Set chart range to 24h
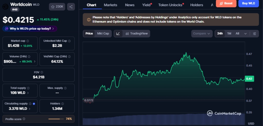Viewport: 263px width, 126px height. pyautogui.click(x=220, y=33)
